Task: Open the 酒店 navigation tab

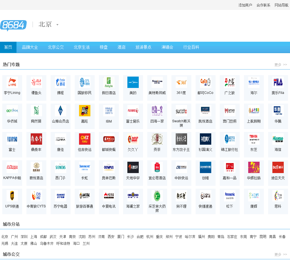Action: (121, 47)
